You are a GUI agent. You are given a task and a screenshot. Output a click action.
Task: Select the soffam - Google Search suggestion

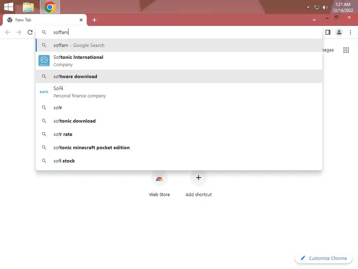coord(179,45)
